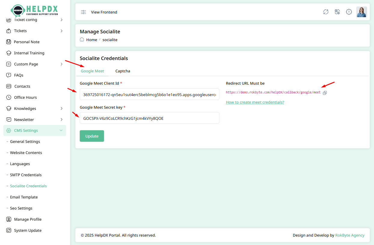Viewport: 374px width, 245px height.
Task: Click the home icon in breadcrumb
Action: [x=82, y=40]
